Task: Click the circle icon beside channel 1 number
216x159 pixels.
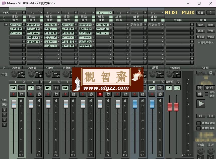Action: coord(24,82)
